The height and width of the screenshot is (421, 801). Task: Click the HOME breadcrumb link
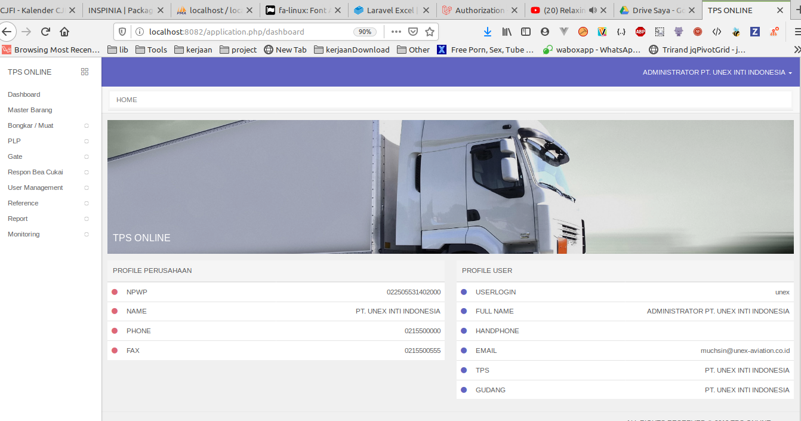127,100
